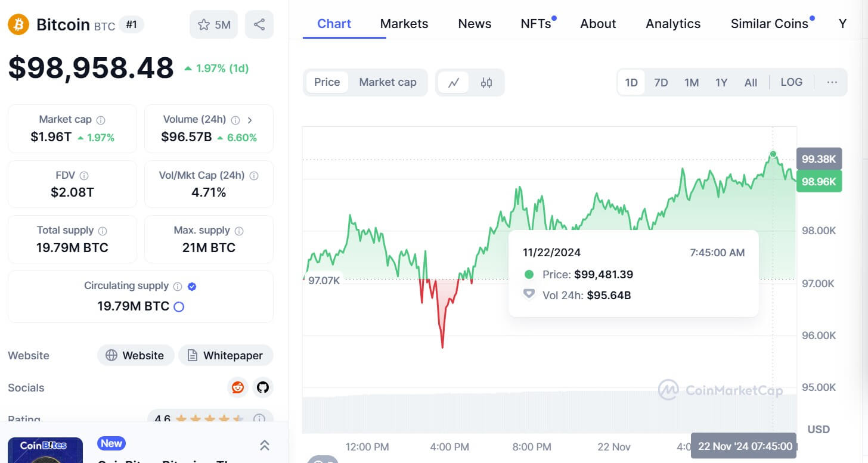
Task: Open the Whitepaper link
Action: point(225,355)
